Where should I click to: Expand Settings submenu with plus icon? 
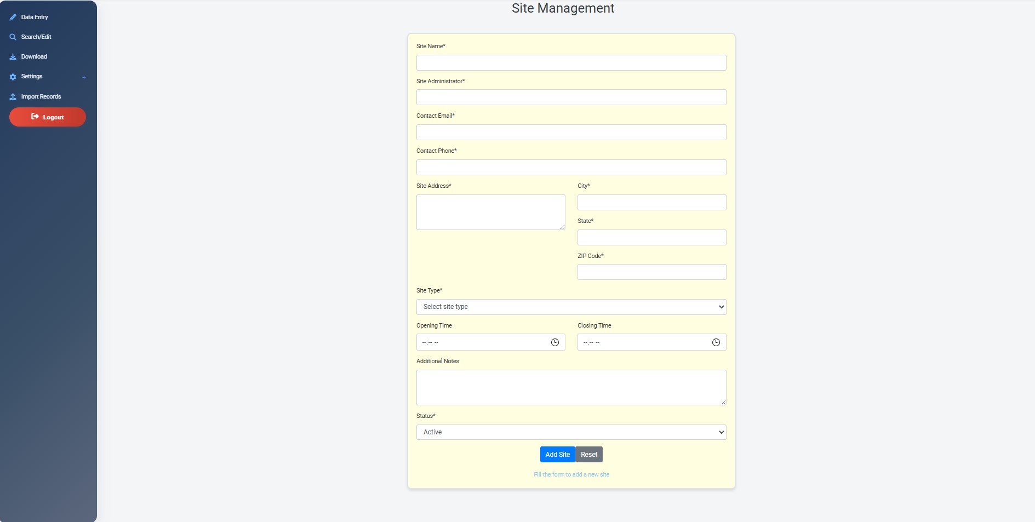[84, 77]
